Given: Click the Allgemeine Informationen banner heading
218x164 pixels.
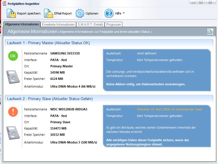Looking at the screenshot, I should pos(32,32).
